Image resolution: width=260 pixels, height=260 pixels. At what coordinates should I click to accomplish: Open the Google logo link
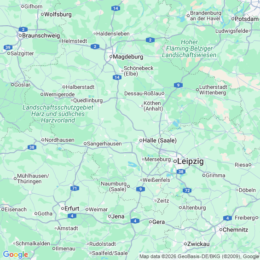(16, 254)
